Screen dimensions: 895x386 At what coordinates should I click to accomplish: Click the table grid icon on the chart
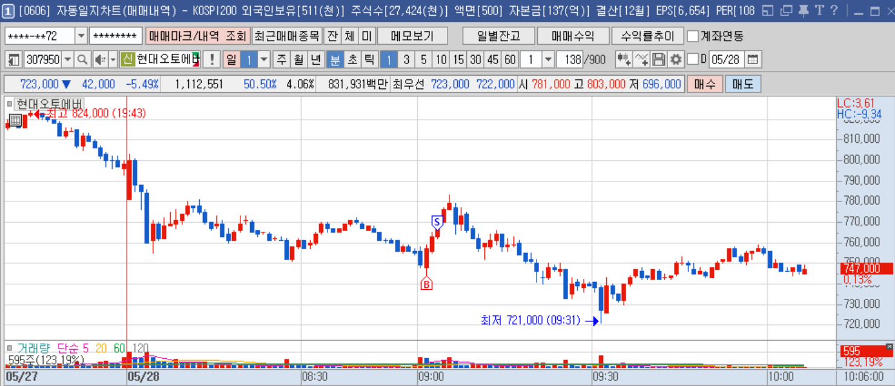(15, 120)
